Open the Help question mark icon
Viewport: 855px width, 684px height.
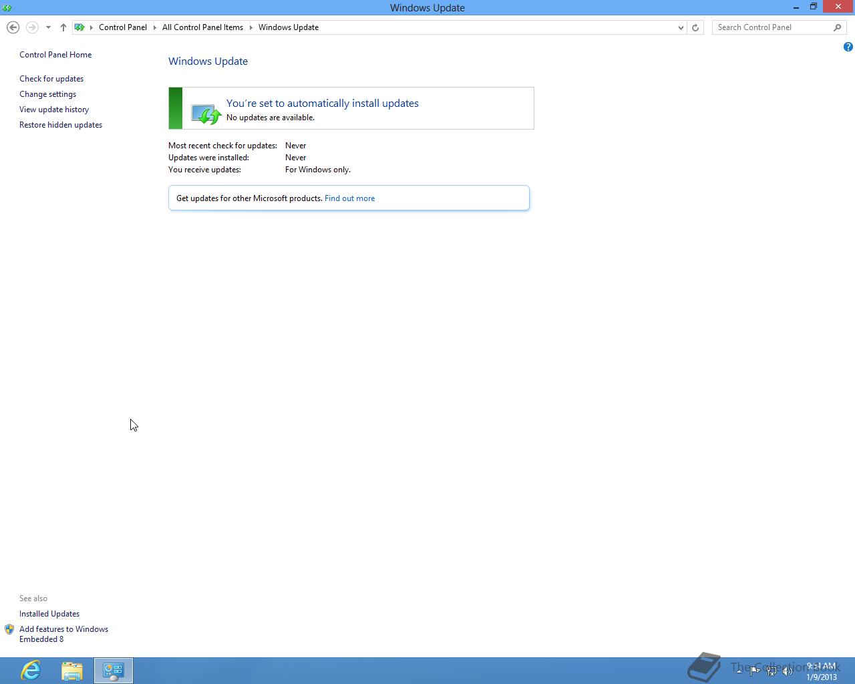click(848, 47)
